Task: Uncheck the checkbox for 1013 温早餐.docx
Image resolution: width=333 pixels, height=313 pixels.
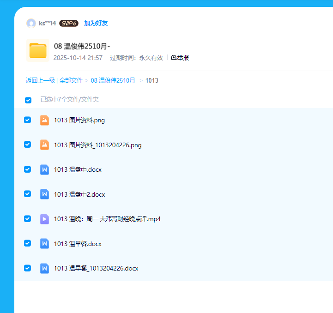Action: tap(27, 243)
